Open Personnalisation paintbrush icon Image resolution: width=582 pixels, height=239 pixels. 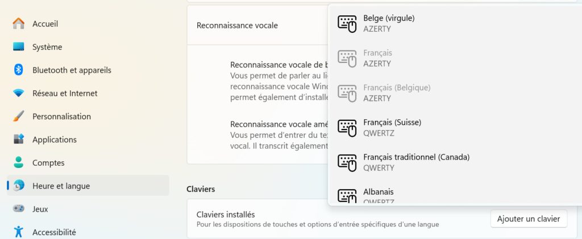point(18,116)
